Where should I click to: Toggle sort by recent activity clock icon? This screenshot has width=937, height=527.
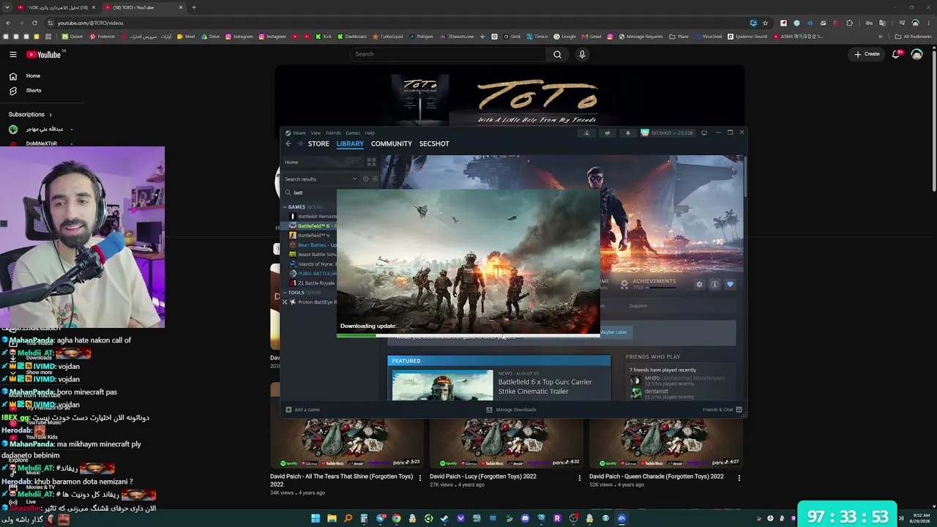366,179
